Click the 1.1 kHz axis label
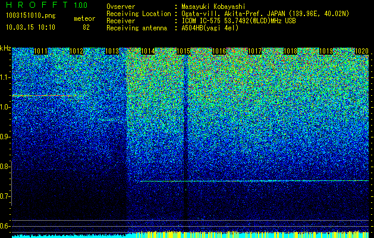This screenshot has width=374, height=238. click(4, 77)
